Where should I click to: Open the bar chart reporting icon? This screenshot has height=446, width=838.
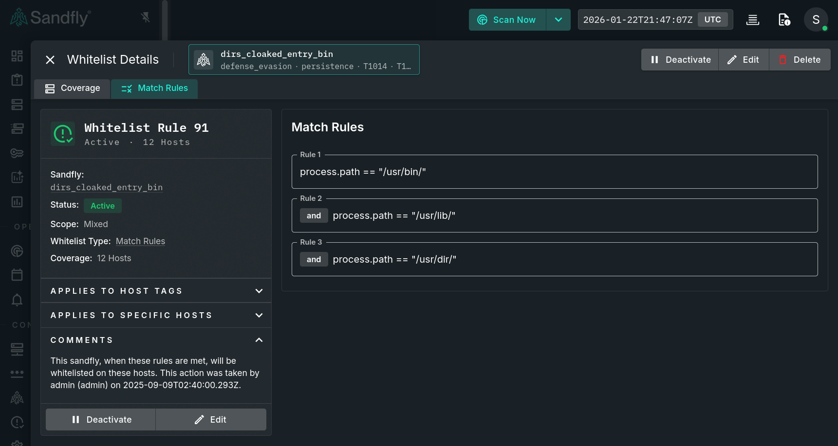pos(17,201)
